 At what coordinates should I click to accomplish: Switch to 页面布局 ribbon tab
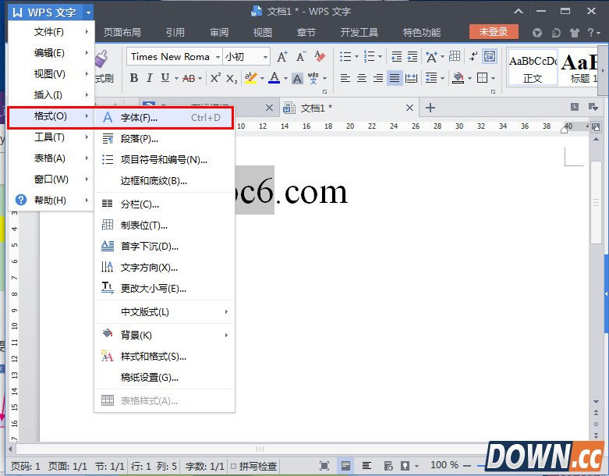point(122,32)
